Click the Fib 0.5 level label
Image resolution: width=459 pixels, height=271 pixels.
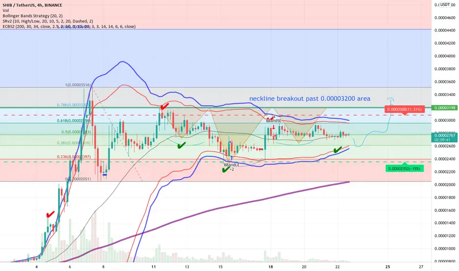pos(76,132)
